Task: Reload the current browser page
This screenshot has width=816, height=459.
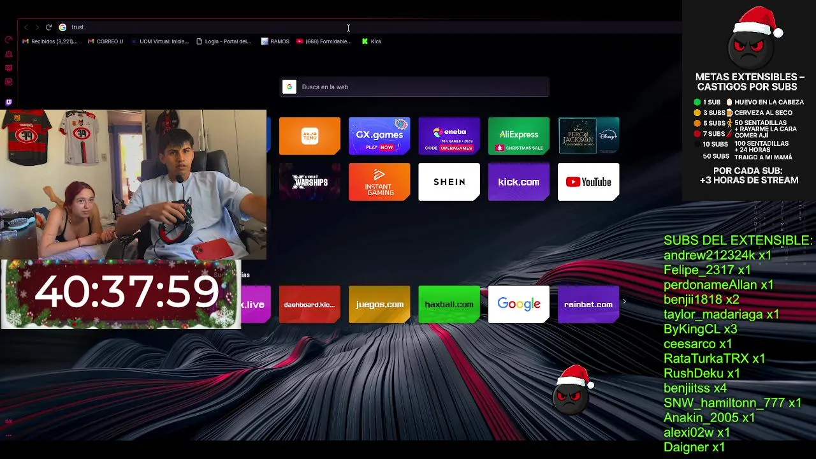Action: [x=48, y=27]
